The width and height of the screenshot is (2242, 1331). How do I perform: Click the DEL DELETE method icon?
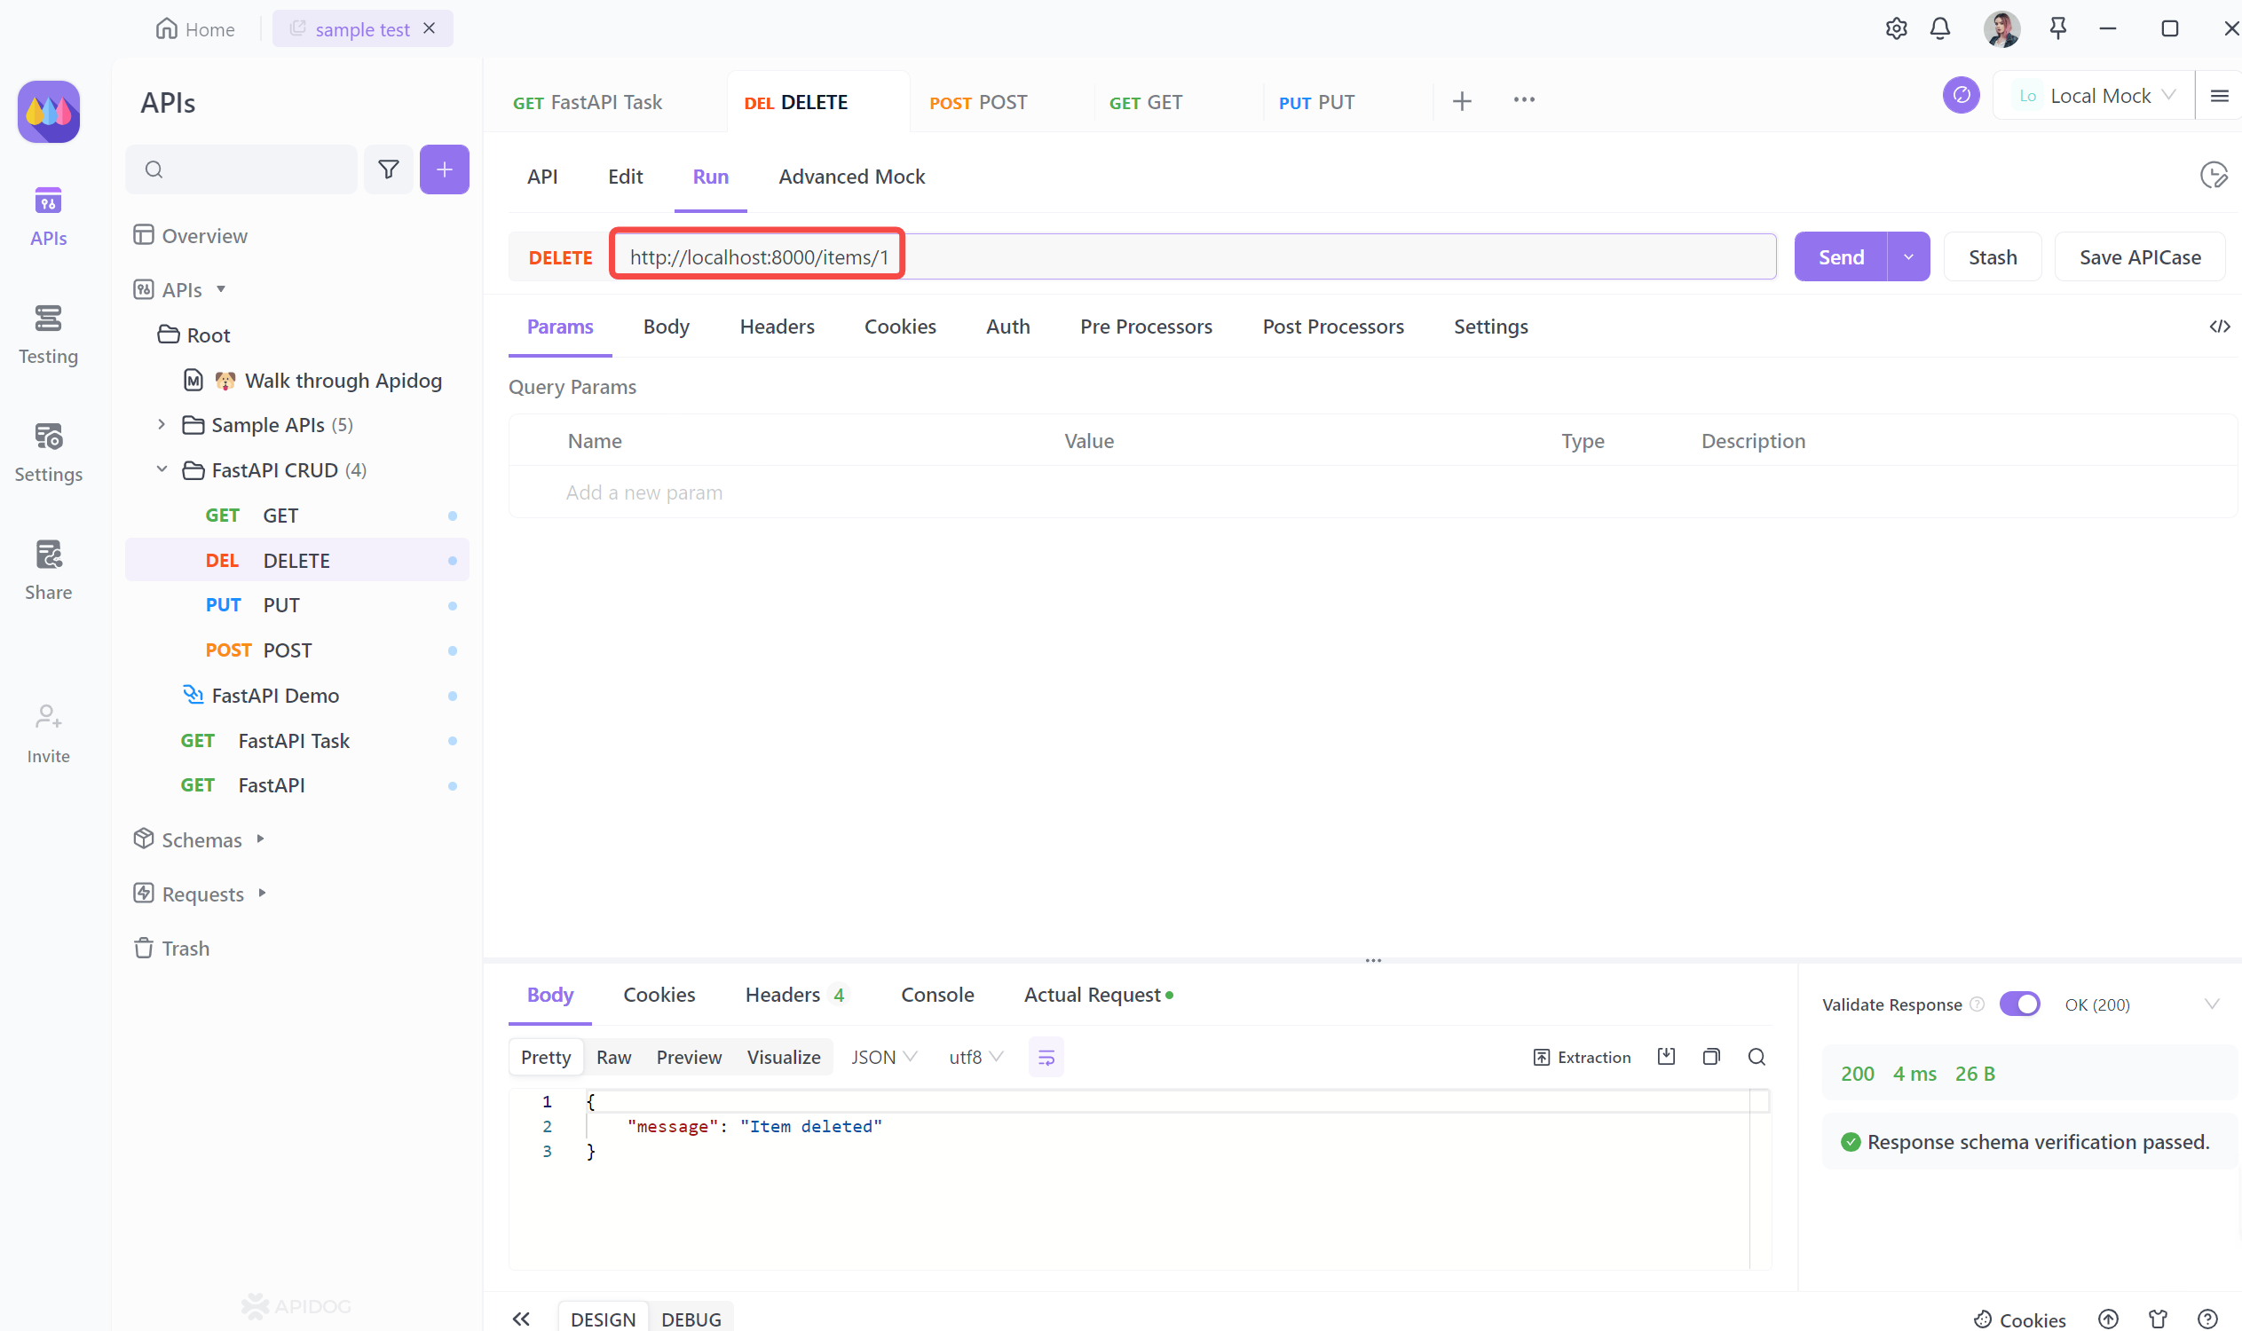coord(222,559)
